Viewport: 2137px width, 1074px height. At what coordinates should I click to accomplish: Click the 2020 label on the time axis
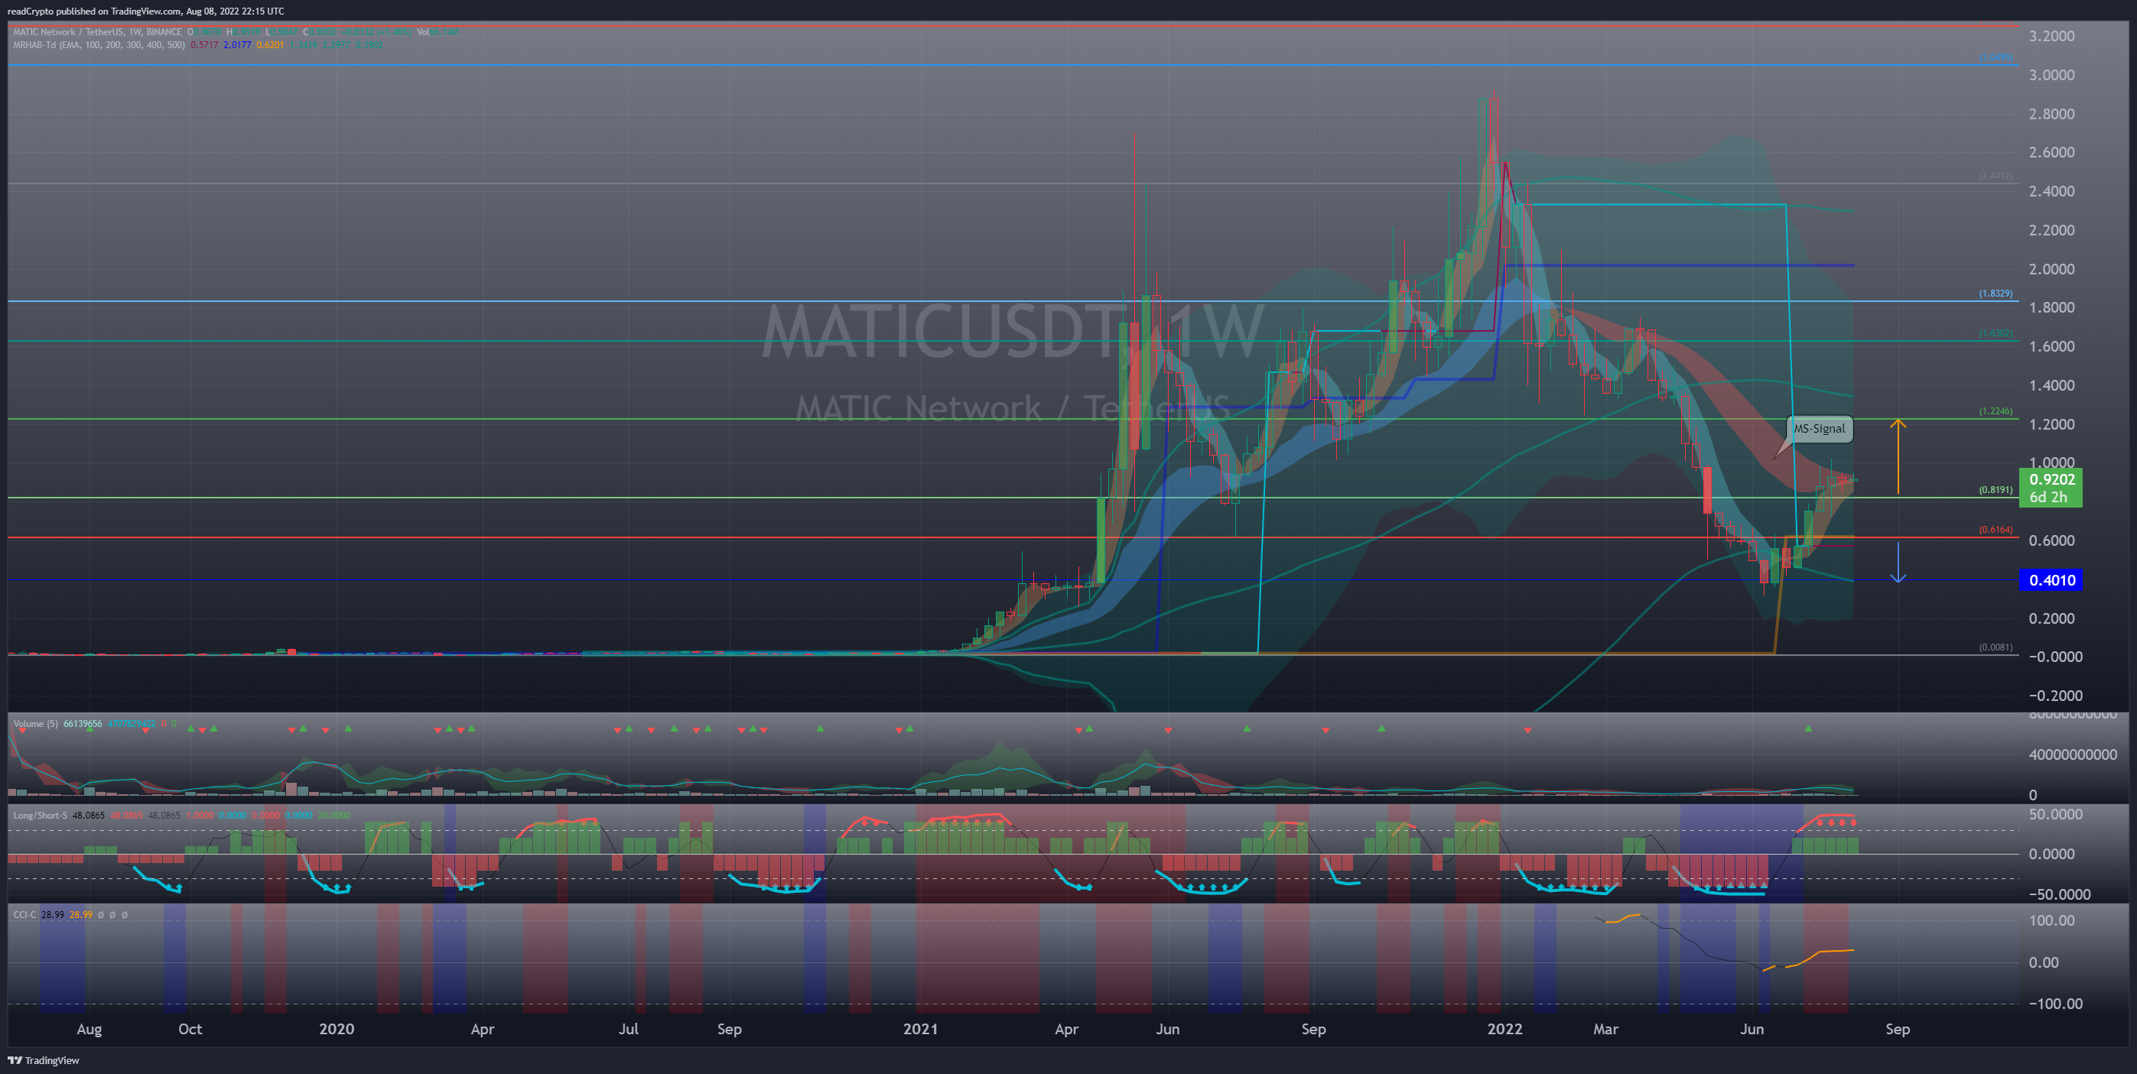(337, 1029)
